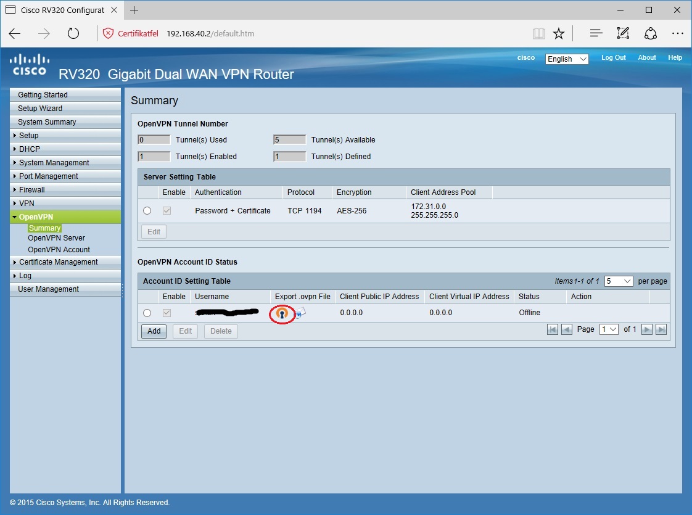This screenshot has width=692, height=515.
Task: Click Edit button under server settings
Action: (154, 232)
